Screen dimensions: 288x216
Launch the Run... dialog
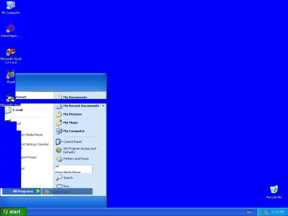pyautogui.click(x=67, y=186)
